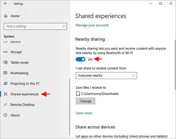Click the Projecting to this PC icon

[x=5, y=83]
